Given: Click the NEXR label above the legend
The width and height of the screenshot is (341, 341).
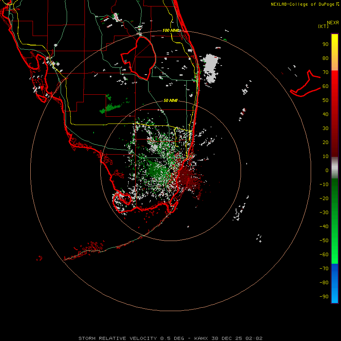Looking at the screenshot, I should coord(333,22).
